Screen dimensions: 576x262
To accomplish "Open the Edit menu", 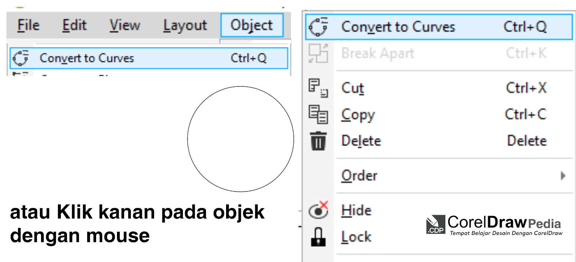I will coord(75,25).
